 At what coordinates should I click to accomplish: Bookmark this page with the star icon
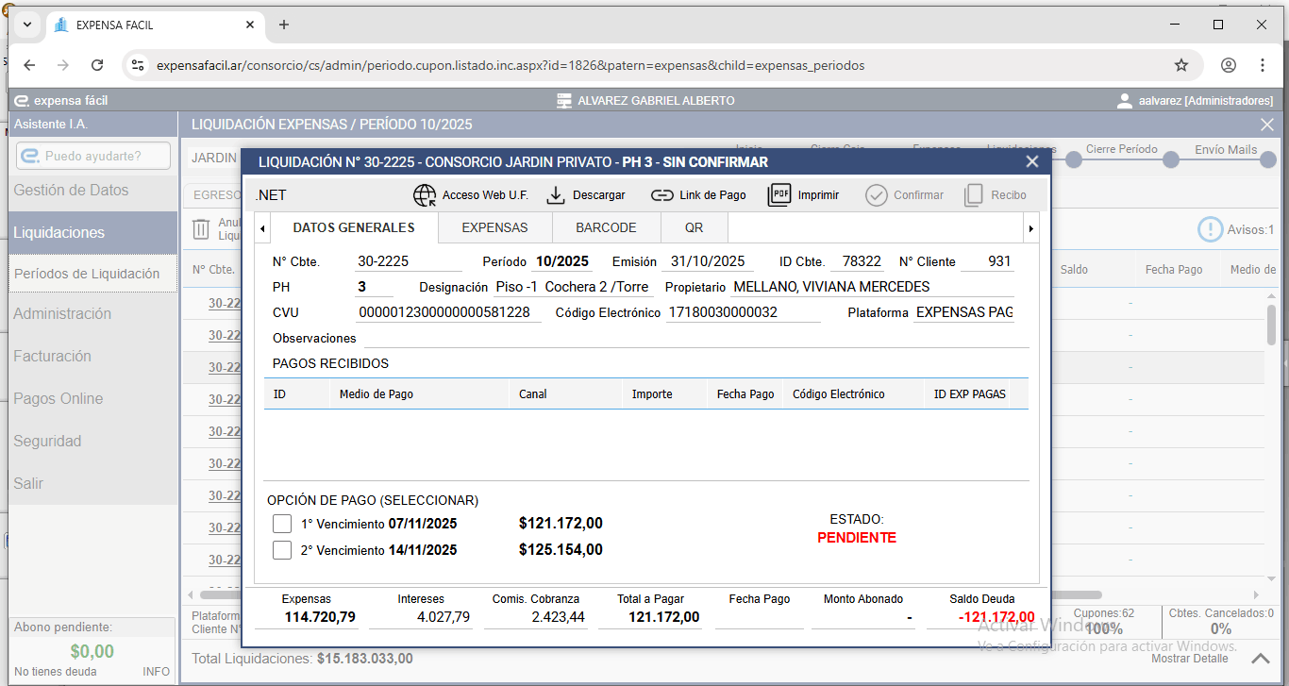click(1180, 65)
